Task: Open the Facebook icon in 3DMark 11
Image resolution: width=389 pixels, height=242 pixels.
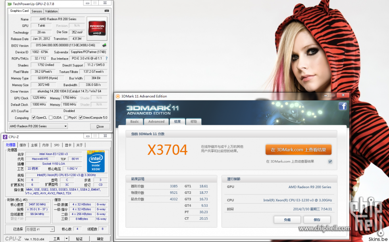Action: click(343, 106)
